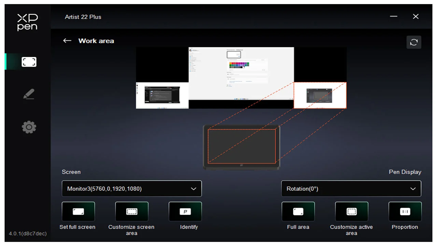Click the Set full screen icon
The width and height of the screenshot is (437, 246).
[78, 211]
